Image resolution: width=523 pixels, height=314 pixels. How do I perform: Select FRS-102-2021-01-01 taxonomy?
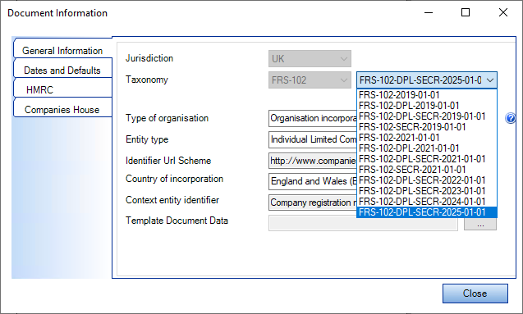pyautogui.click(x=427, y=138)
